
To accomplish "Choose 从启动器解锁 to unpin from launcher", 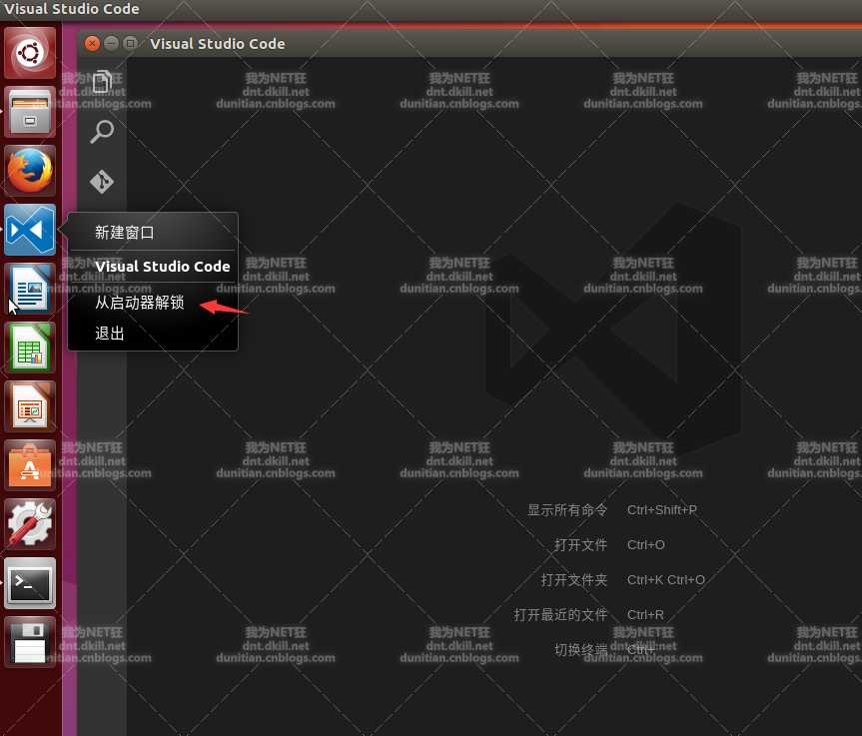I will (x=153, y=303).
